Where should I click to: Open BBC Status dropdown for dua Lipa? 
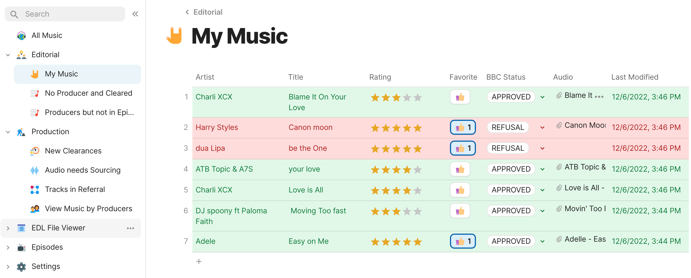[542, 148]
